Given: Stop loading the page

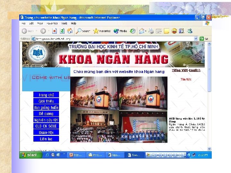Looking at the screenshot, I should pyautogui.click(x=54, y=31).
